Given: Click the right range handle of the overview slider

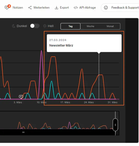Looking at the screenshot, I should coord(115,125).
